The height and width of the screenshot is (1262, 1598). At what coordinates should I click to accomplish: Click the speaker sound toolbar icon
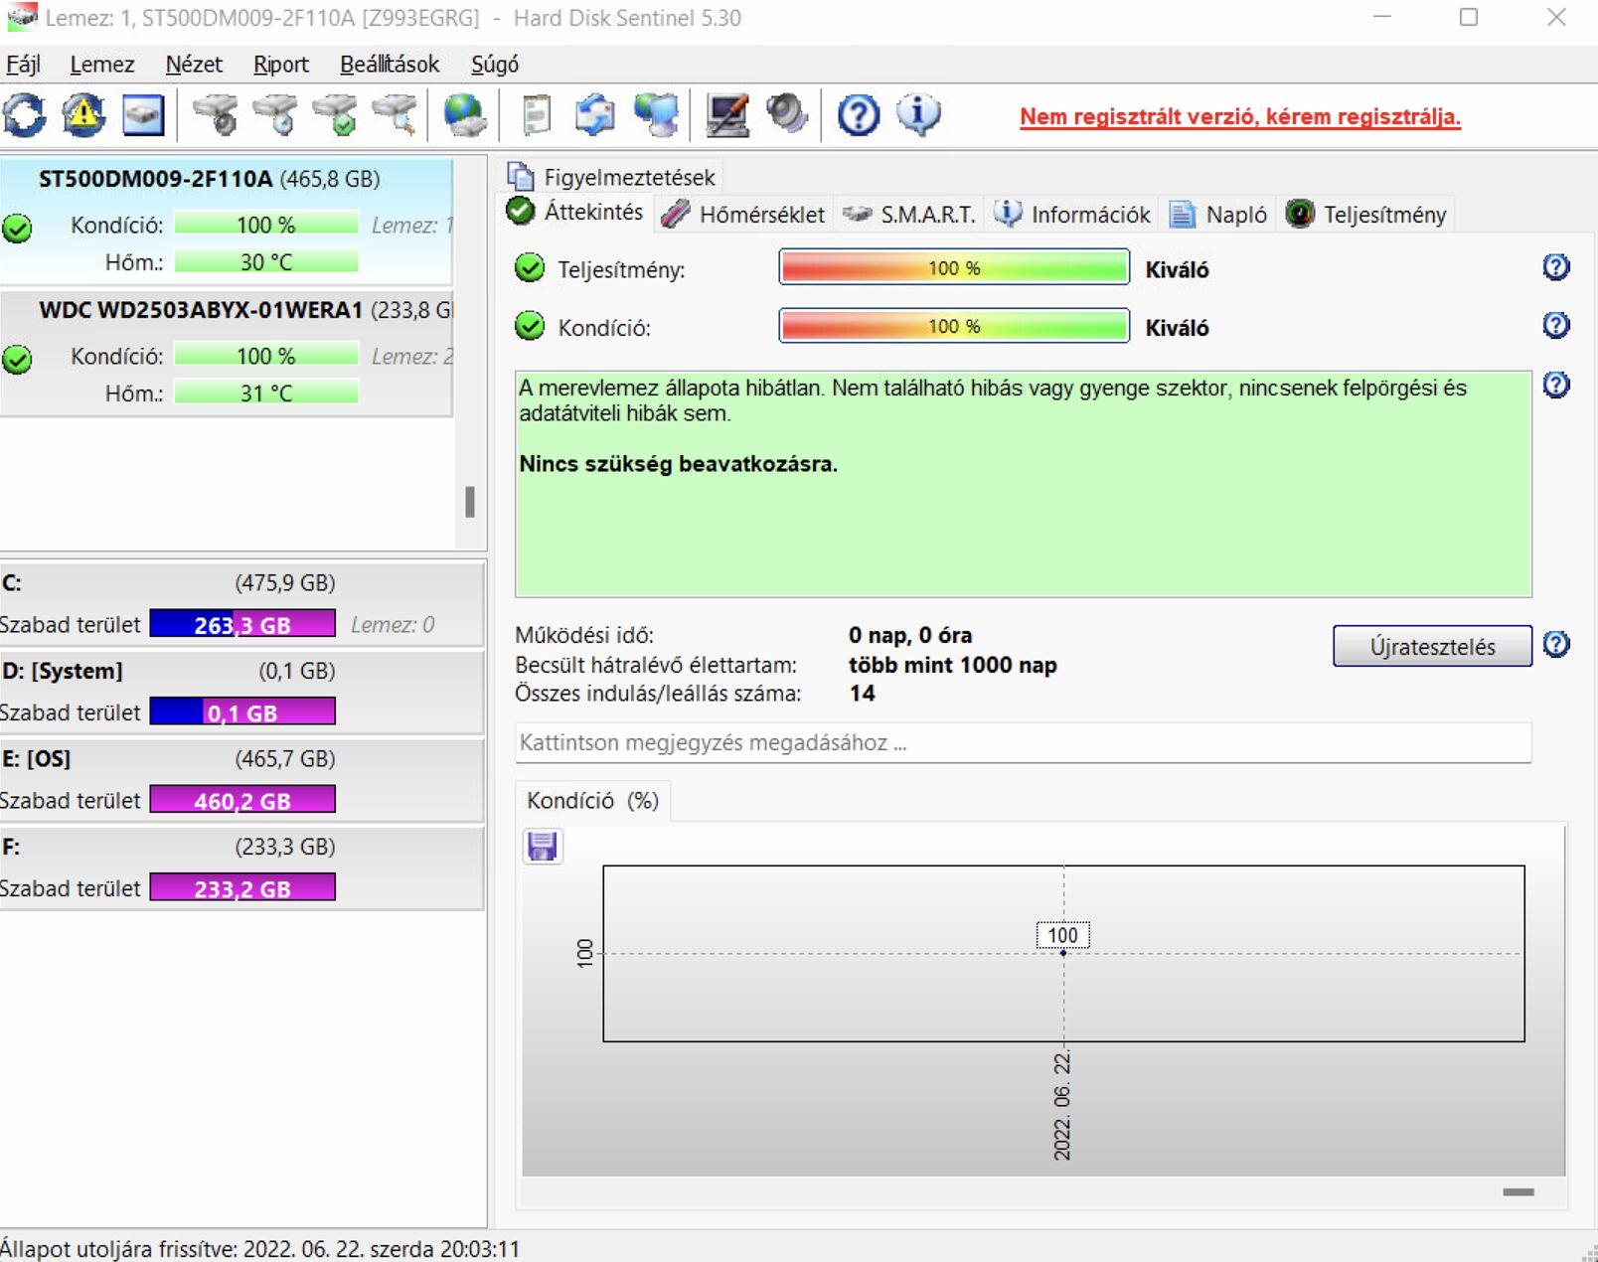pyautogui.click(x=787, y=115)
